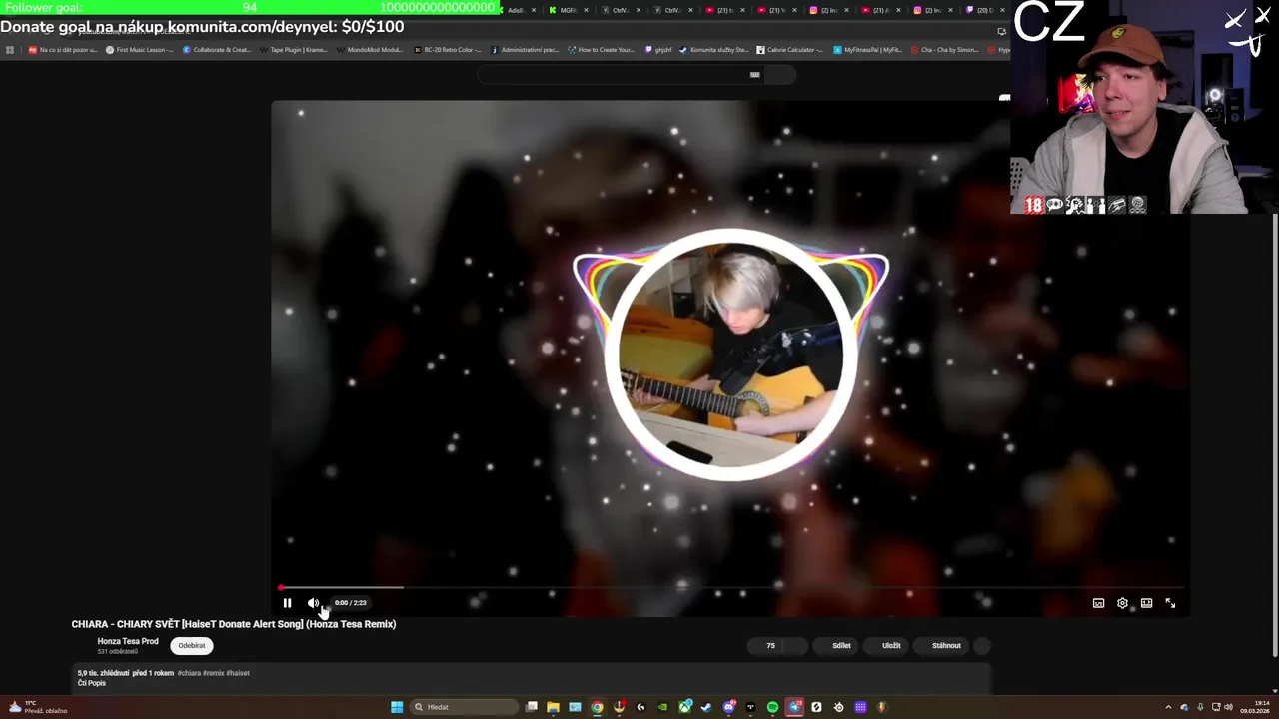Seek along the red video progress bar
Image resolution: width=1279 pixels, height=719 pixels.
click(730, 588)
